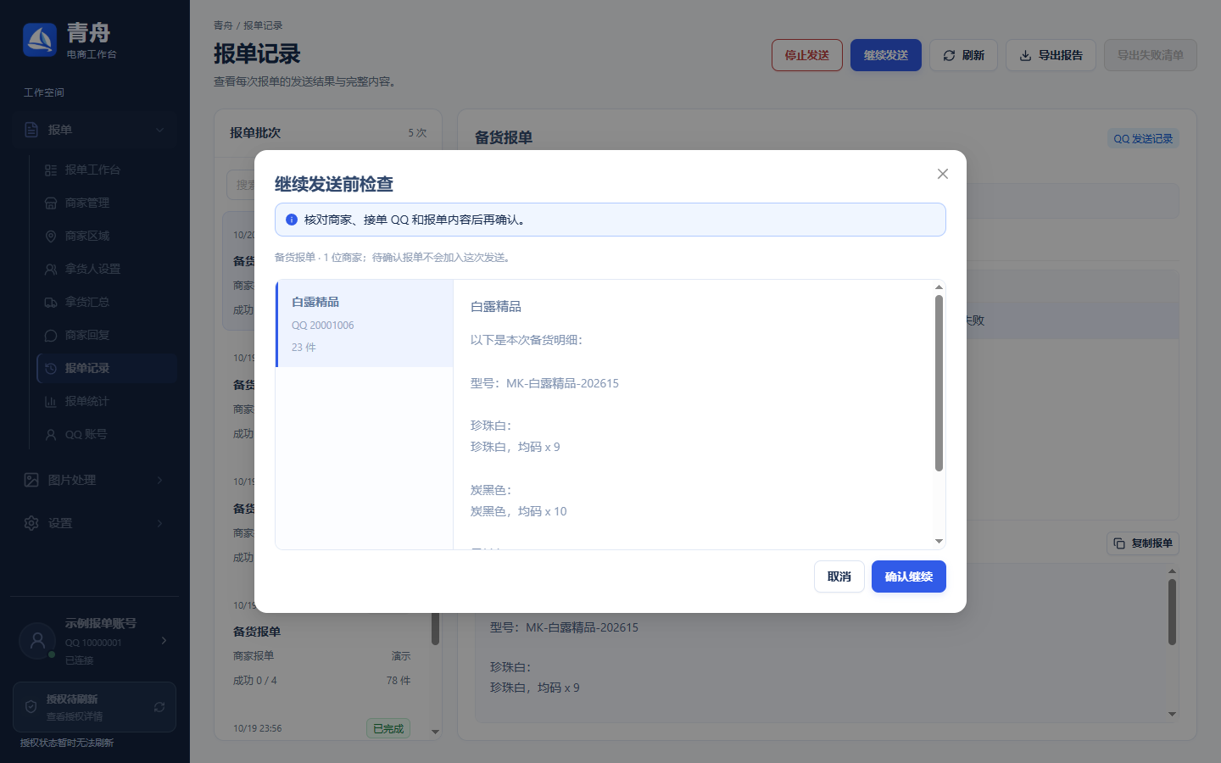
Task: Click the 报单统计 bar chart icon
Action: click(51, 401)
